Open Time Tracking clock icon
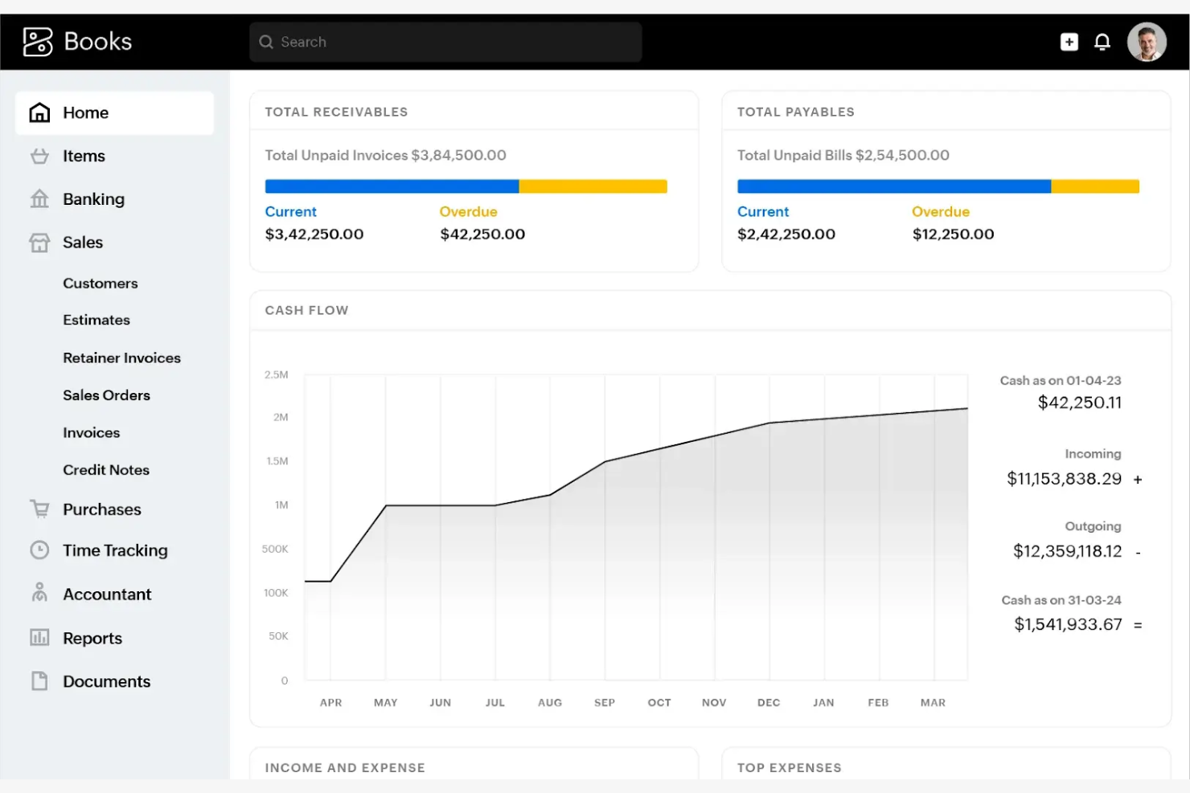This screenshot has width=1190, height=793. pyautogui.click(x=39, y=550)
